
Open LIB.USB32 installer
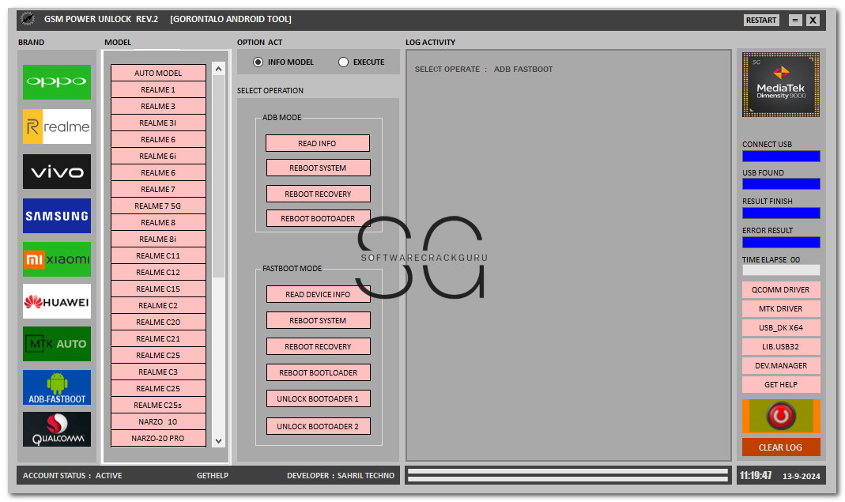pyautogui.click(x=781, y=347)
